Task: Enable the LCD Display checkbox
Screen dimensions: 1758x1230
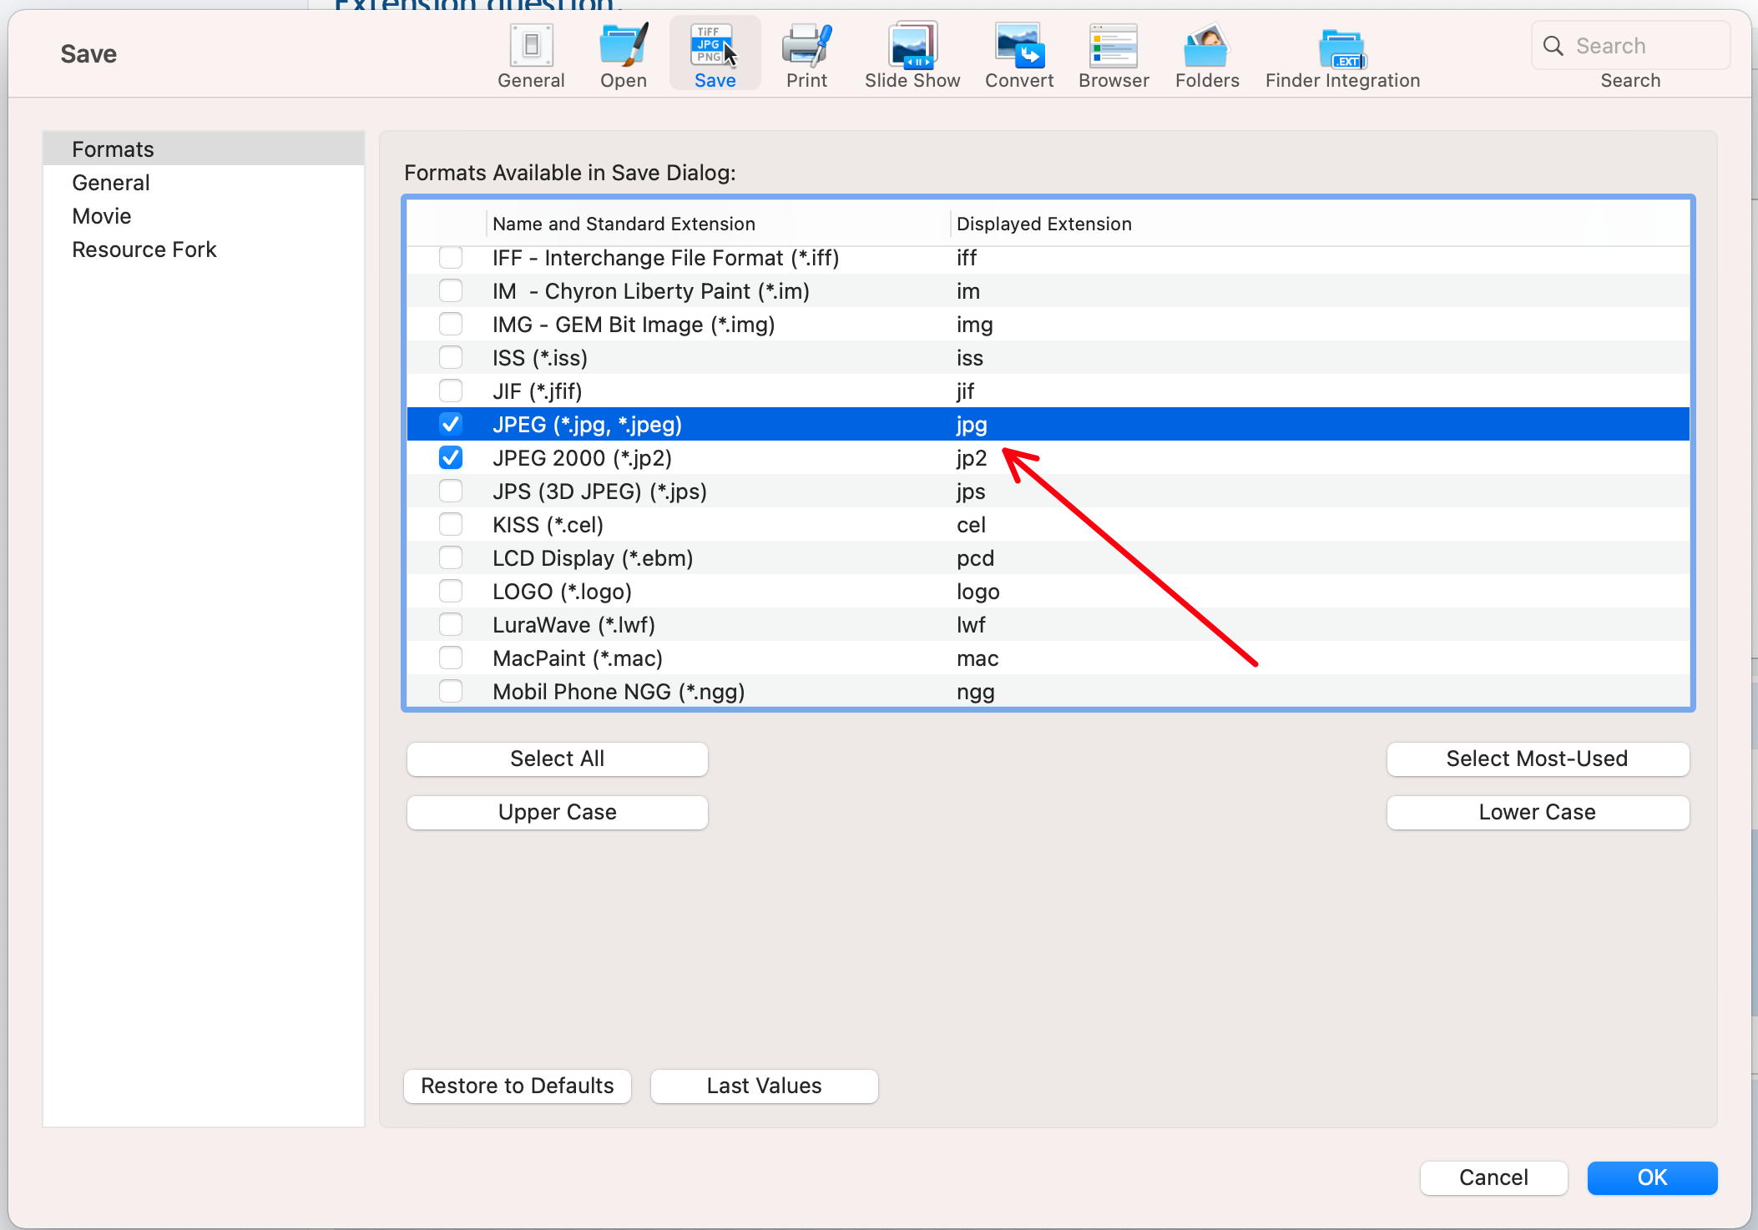Action: click(x=451, y=557)
